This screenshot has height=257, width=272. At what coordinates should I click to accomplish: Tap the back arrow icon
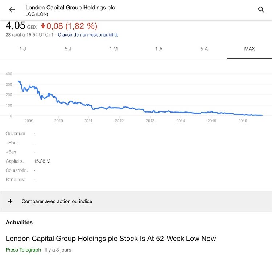(12, 10)
